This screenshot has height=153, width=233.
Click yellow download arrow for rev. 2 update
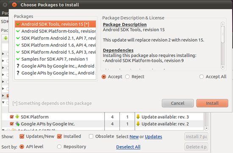138,124
